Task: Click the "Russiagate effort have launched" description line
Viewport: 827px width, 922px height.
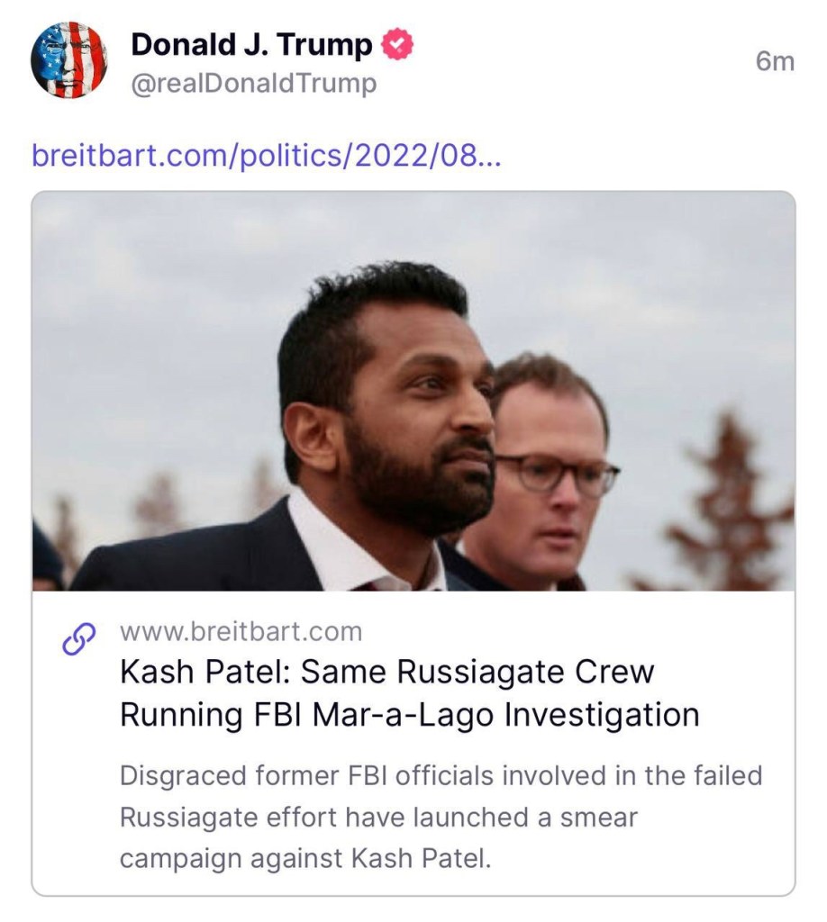Action: point(378,817)
